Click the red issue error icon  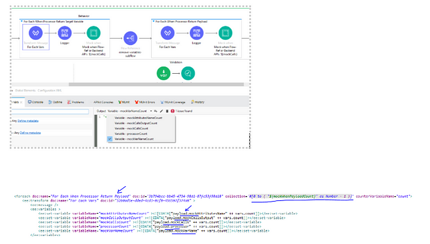(x=173, y=111)
